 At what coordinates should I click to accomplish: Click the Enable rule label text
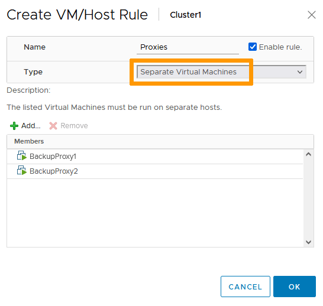(x=280, y=47)
